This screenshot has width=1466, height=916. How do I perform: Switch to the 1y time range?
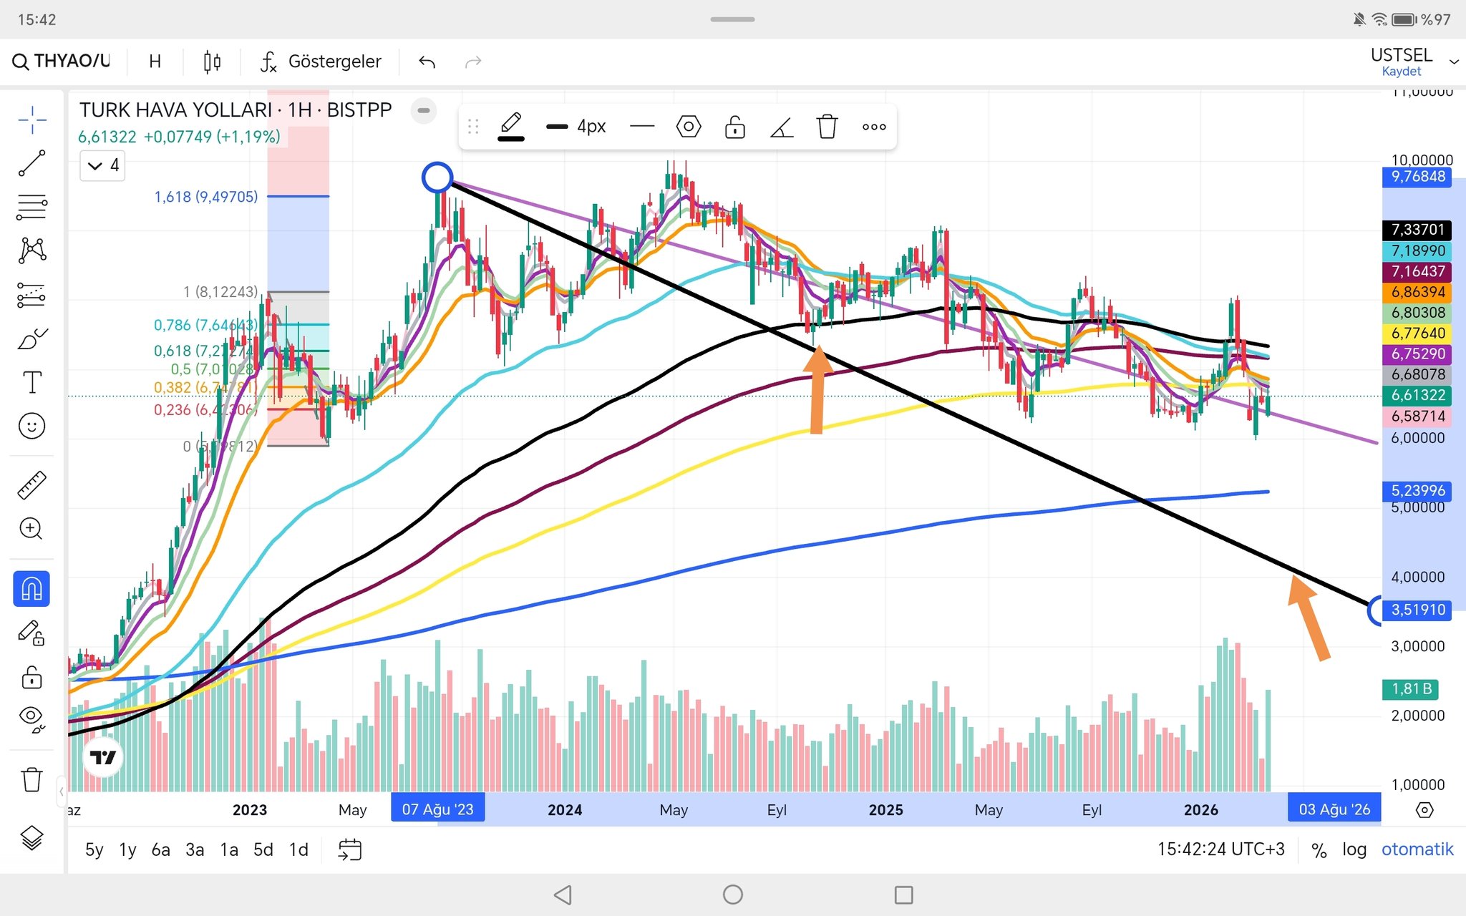(127, 849)
